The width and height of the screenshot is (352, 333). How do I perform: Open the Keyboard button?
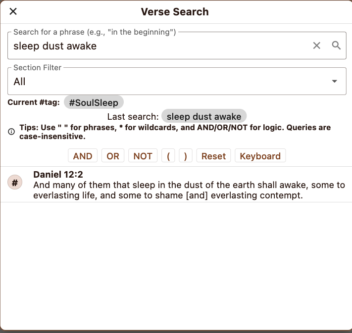[x=260, y=156]
